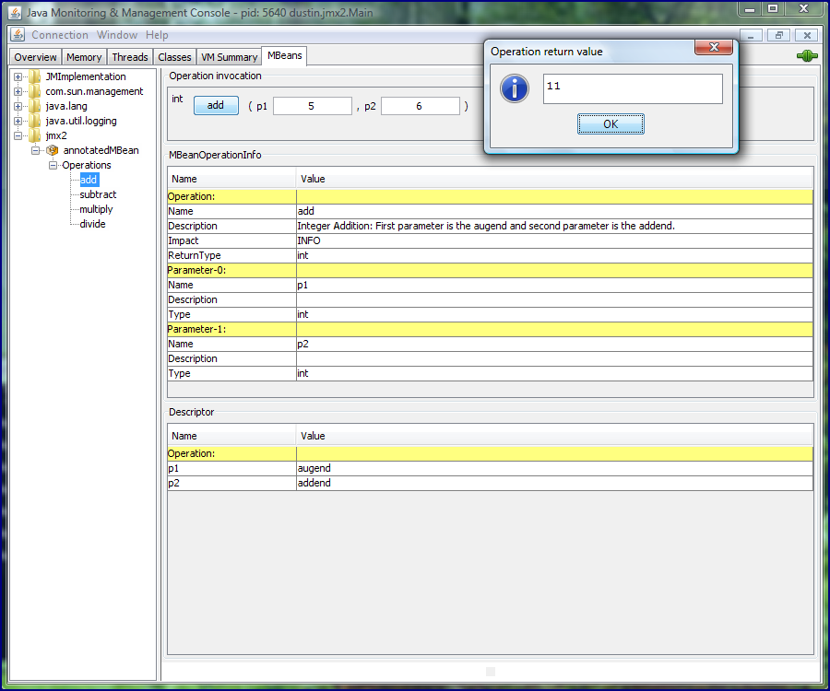The image size is (830, 691).
Task: Open the Window menu
Action: tap(117, 35)
